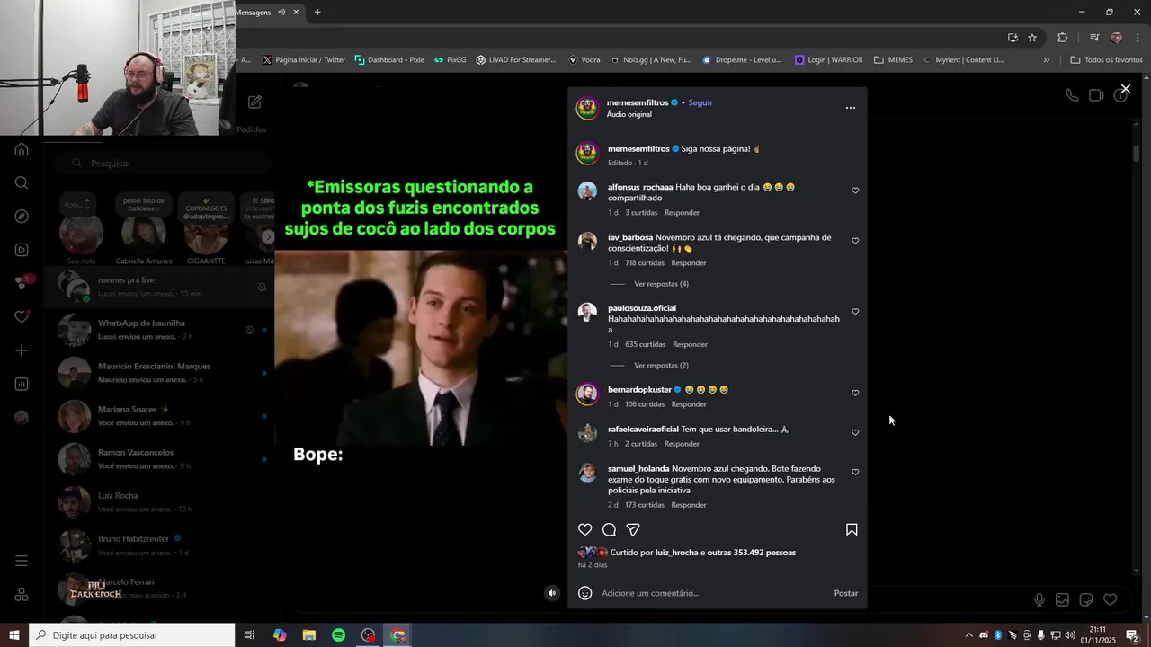Open the hamburger More menu in the sidebar
This screenshot has width=1151, height=647.
pos(22,562)
